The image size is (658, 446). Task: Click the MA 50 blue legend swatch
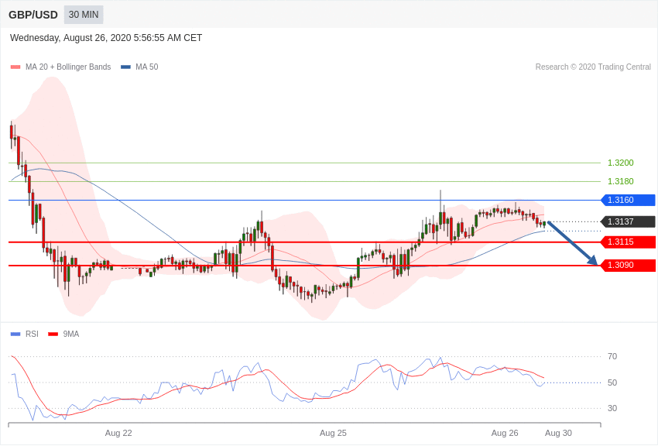point(125,67)
